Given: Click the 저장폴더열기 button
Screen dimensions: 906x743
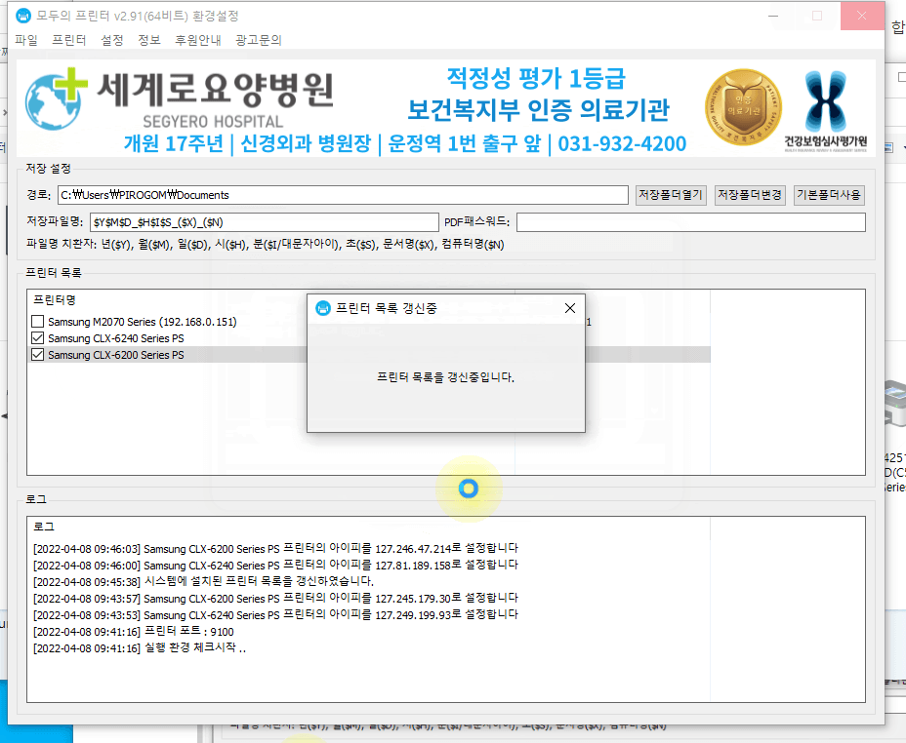Looking at the screenshot, I should click(671, 195).
